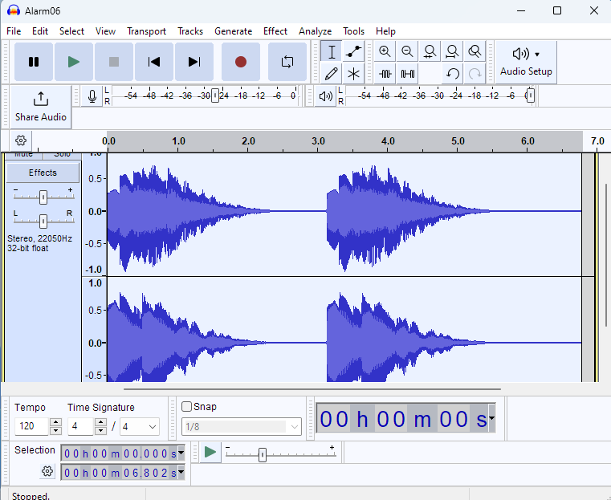The height and width of the screenshot is (500, 611).
Task: Click the Skip to End button
Action: click(193, 62)
